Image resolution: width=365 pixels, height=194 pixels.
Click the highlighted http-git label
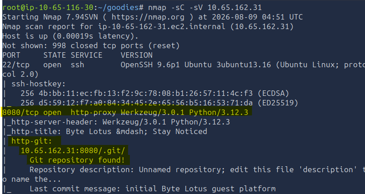32,141
